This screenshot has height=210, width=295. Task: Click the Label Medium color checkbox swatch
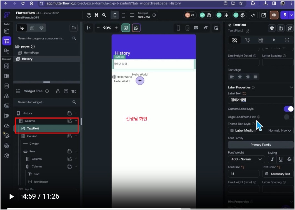[232, 130]
